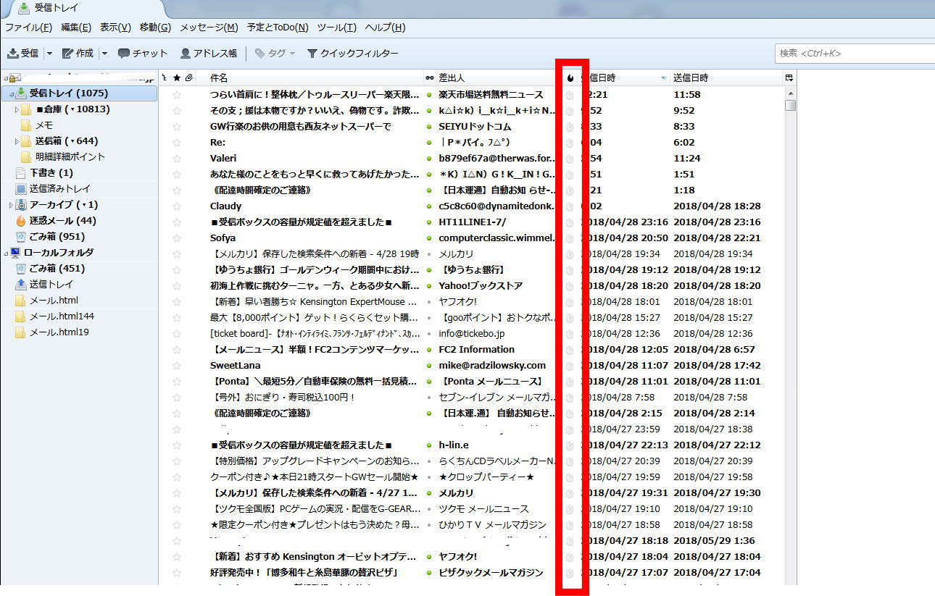Open the 予定とToDo menu
935x596 pixels.
pyautogui.click(x=278, y=28)
